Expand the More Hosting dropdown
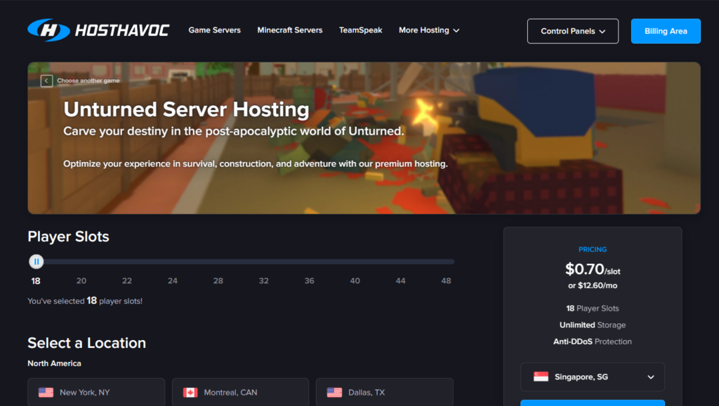The image size is (719, 406). [429, 30]
